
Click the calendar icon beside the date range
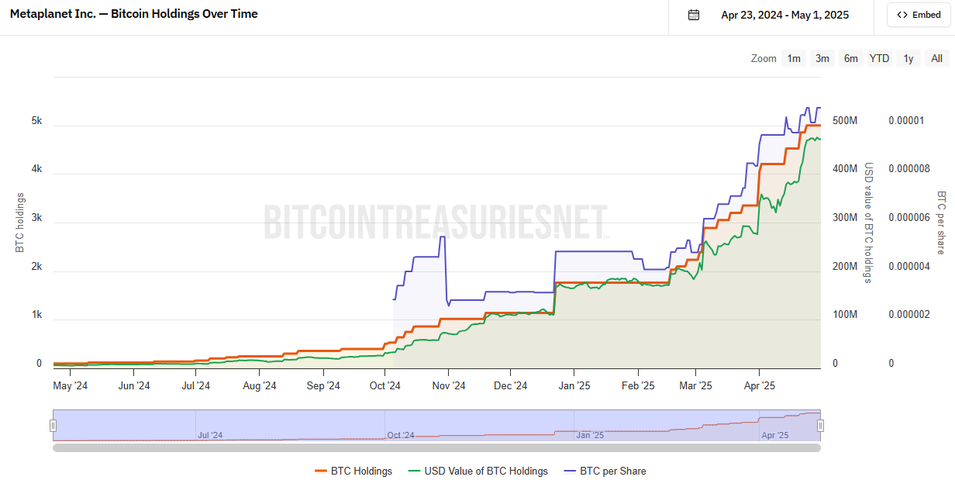(x=694, y=15)
